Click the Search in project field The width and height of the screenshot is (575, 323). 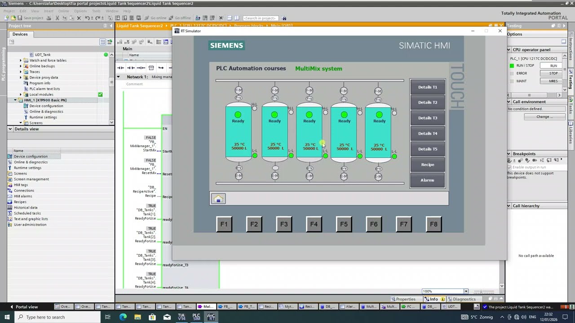[260, 18]
